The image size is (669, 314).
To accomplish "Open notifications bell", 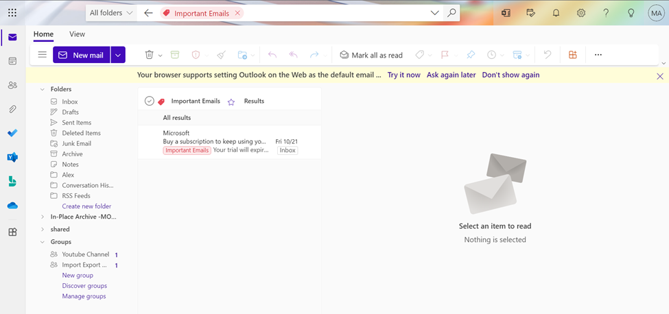I will [x=556, y=13].
